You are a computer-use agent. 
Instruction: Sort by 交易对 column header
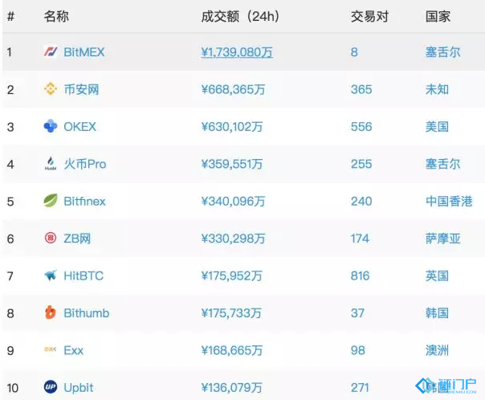tap(368, 16)
